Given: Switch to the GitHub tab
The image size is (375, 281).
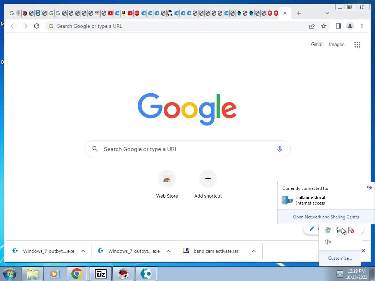Looking at the screenshot, I should [x=170, y=13].
